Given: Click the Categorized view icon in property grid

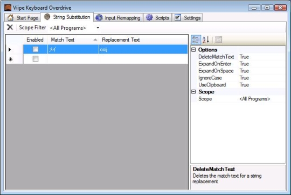Looking at the screenshot, I should click(x=196, y=39).
